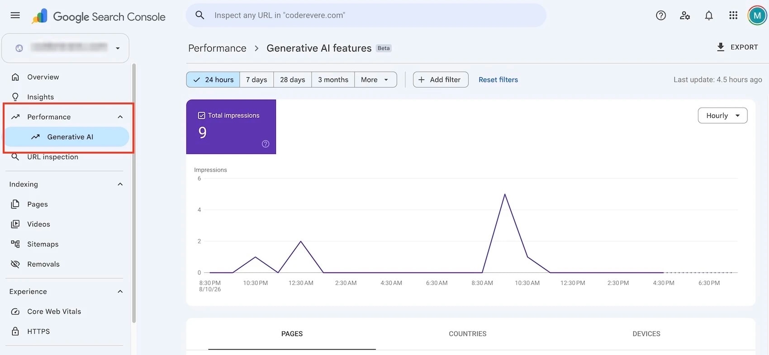Click the Generative AI features heading

click(x=319, y=48)
